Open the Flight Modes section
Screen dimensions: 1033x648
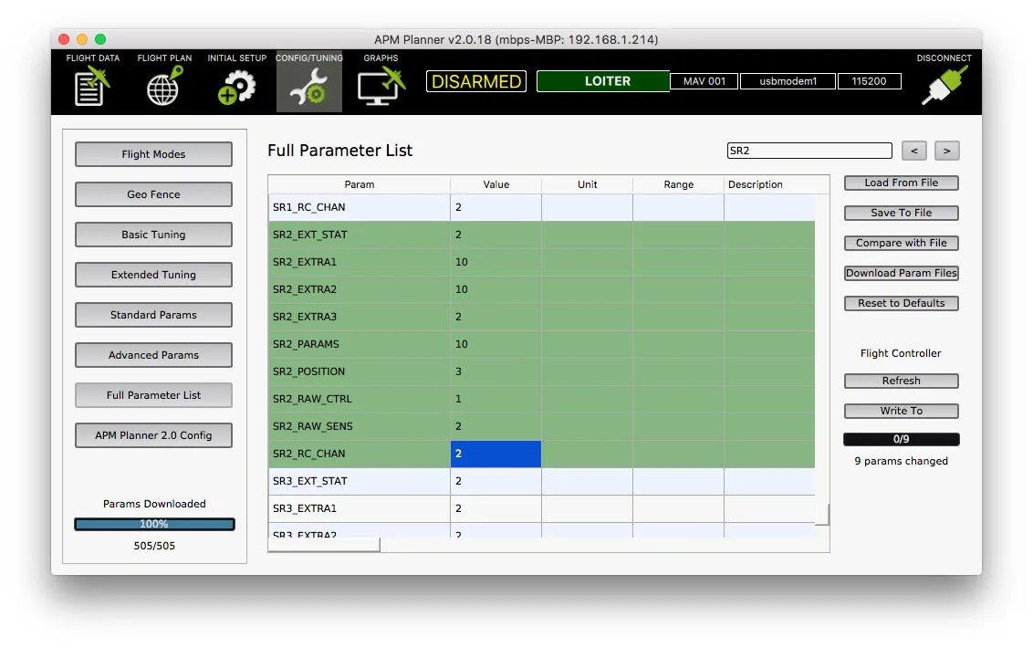[153, 154]
